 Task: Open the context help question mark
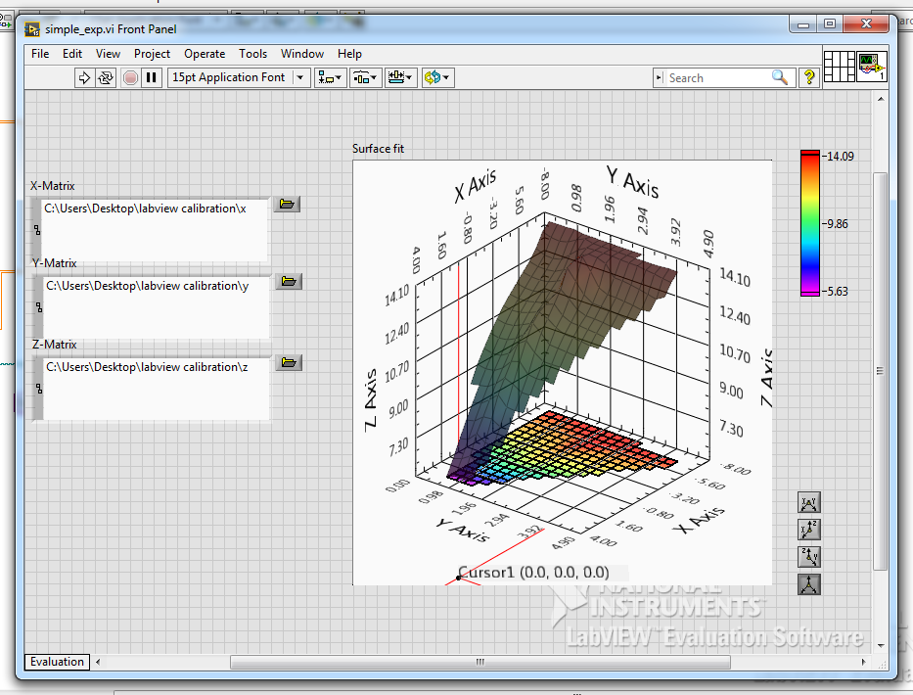click(809, 77)
